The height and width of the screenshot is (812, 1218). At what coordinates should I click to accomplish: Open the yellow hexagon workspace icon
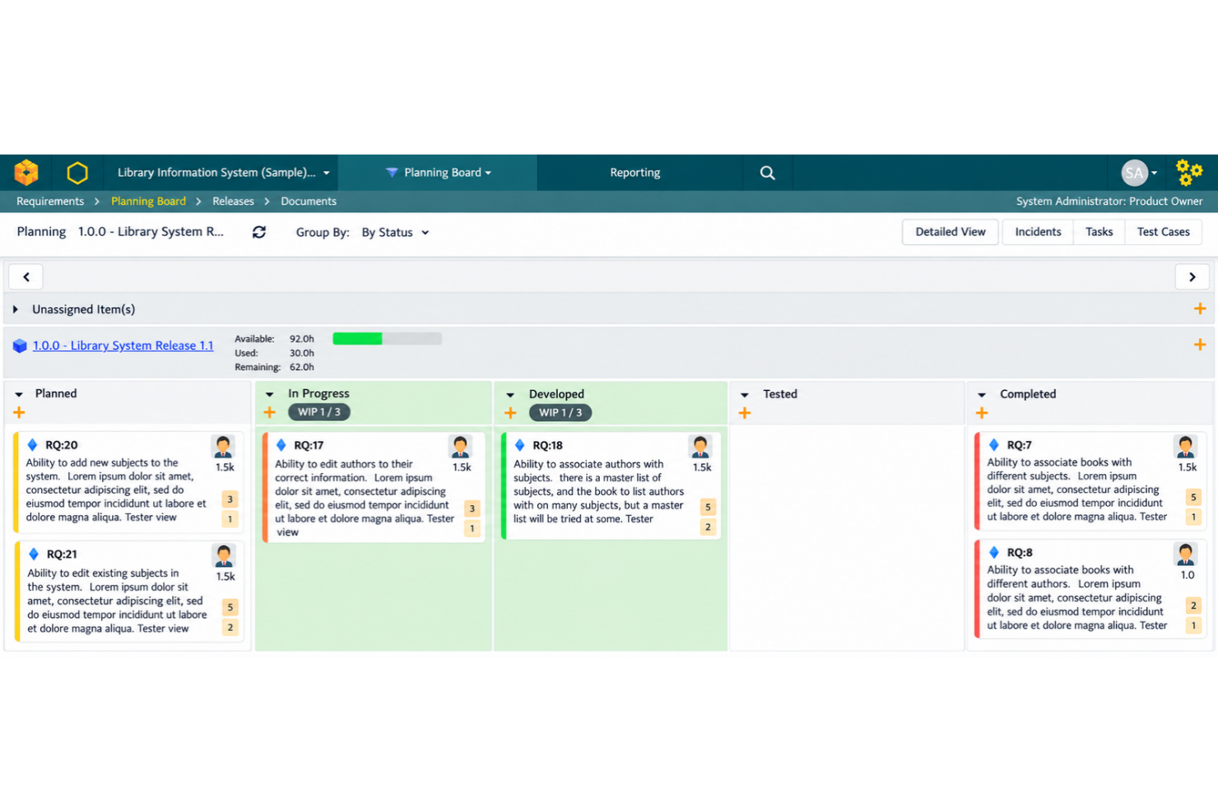click(x=77, y=173)
